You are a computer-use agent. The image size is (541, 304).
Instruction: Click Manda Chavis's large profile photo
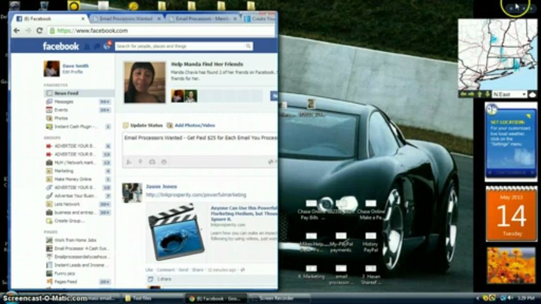pyautogui.click(x=145, y=82)
